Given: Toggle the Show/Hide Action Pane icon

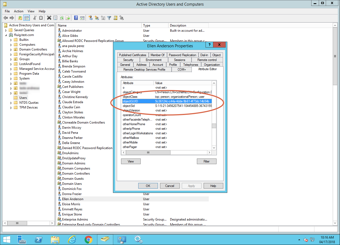Looking at the screenshot, I should (82, 18).
